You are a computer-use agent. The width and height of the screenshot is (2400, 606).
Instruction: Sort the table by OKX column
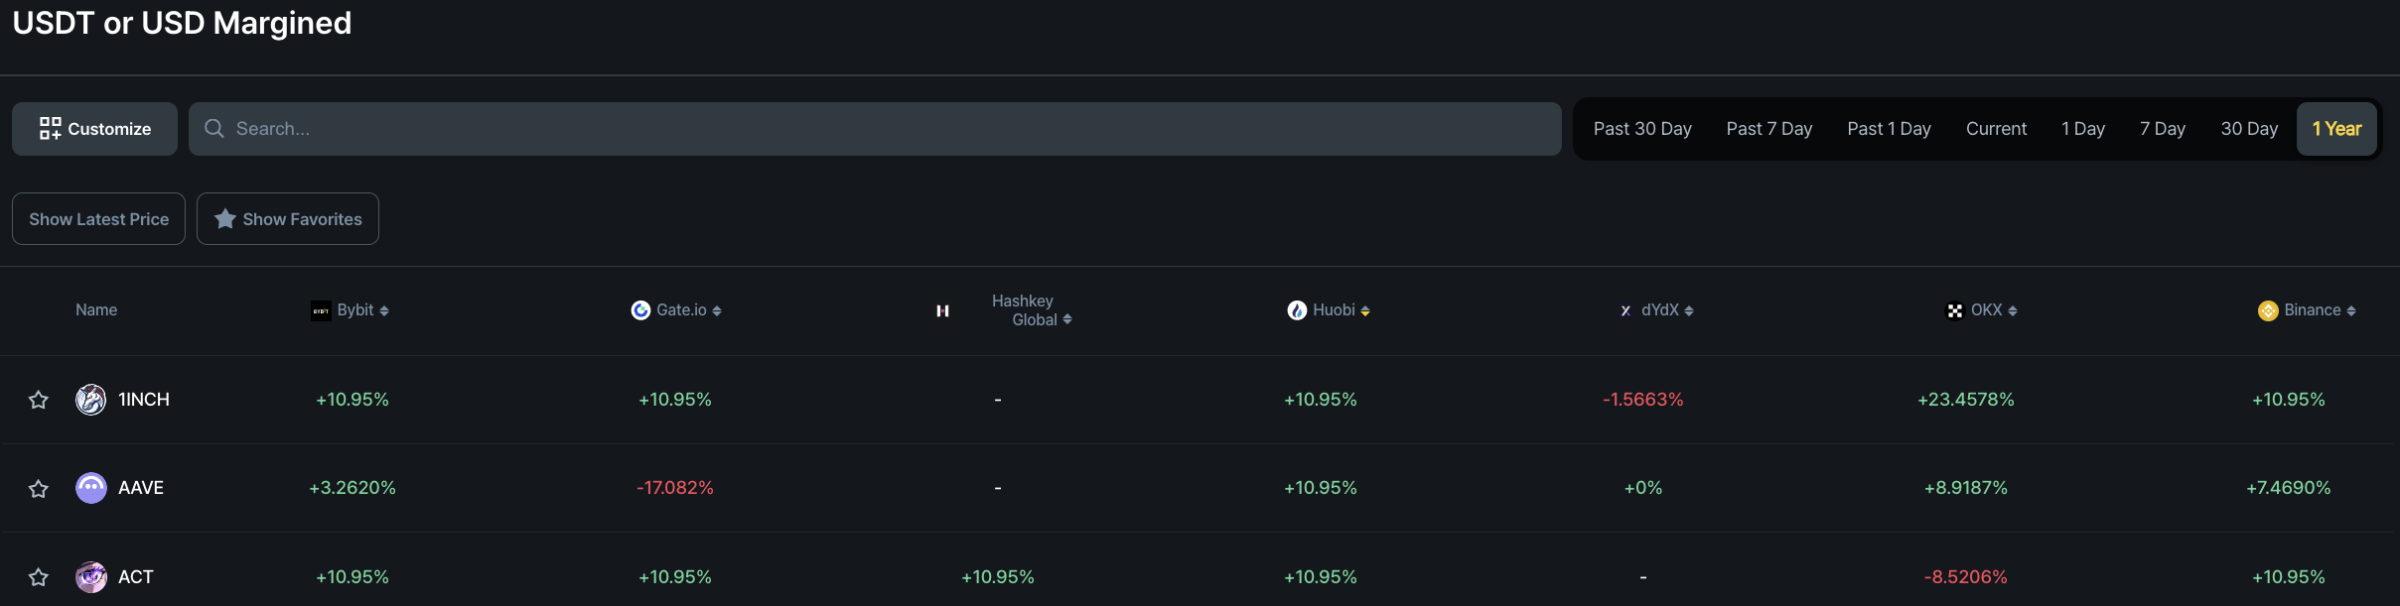click(x=2012, y=309)
